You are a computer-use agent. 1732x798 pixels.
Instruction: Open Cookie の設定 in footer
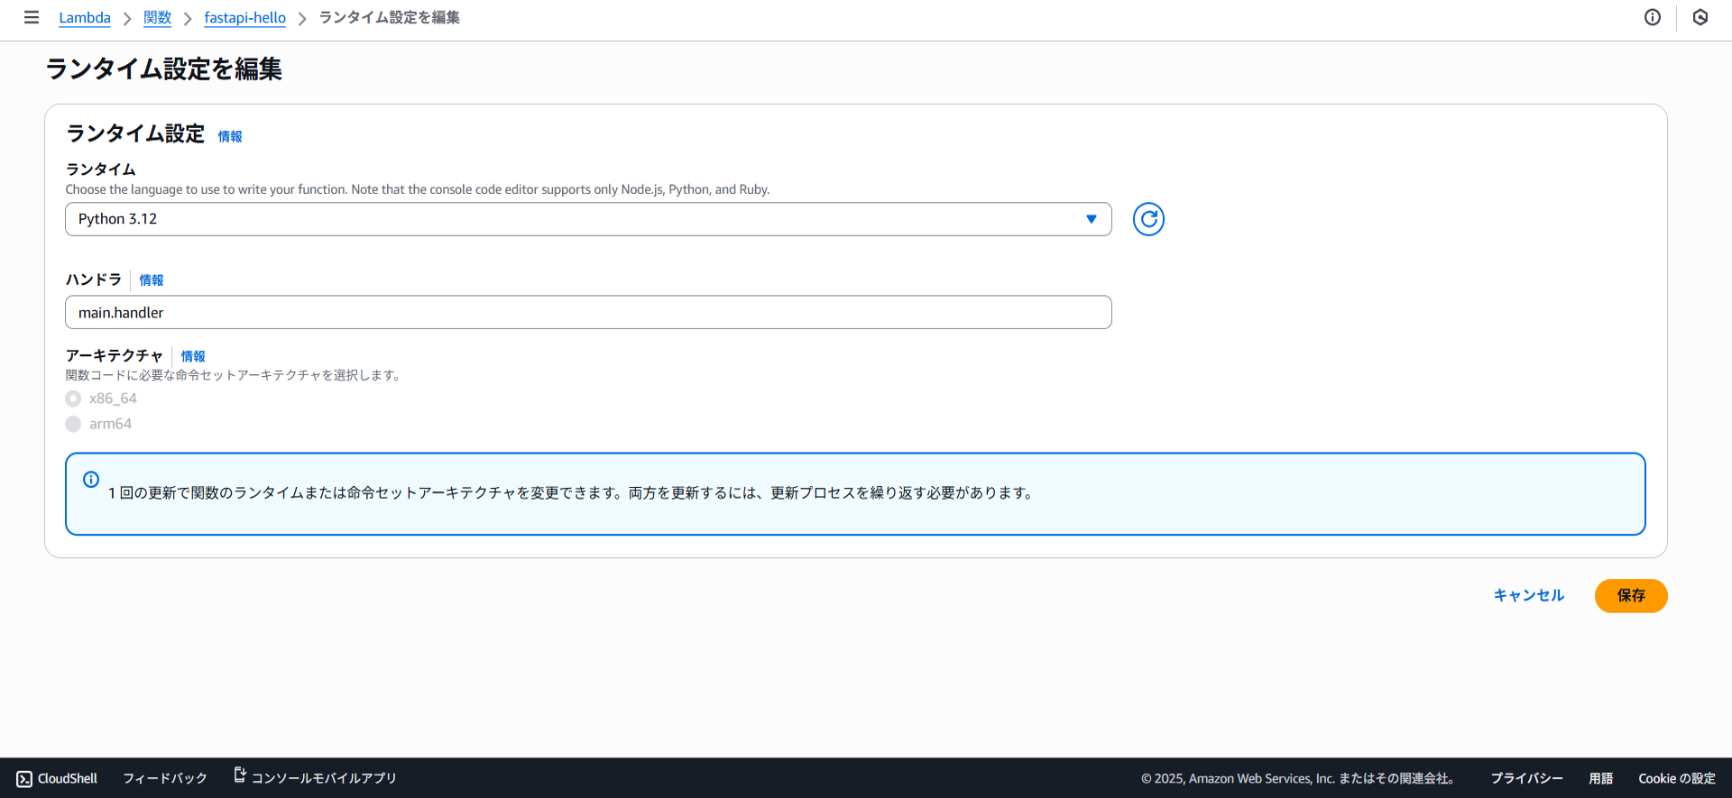(1677, 778)
